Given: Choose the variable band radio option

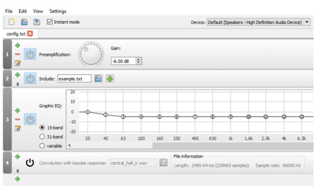Looking at the screenshot, I should pyautogui.click(x=42, y=146).
